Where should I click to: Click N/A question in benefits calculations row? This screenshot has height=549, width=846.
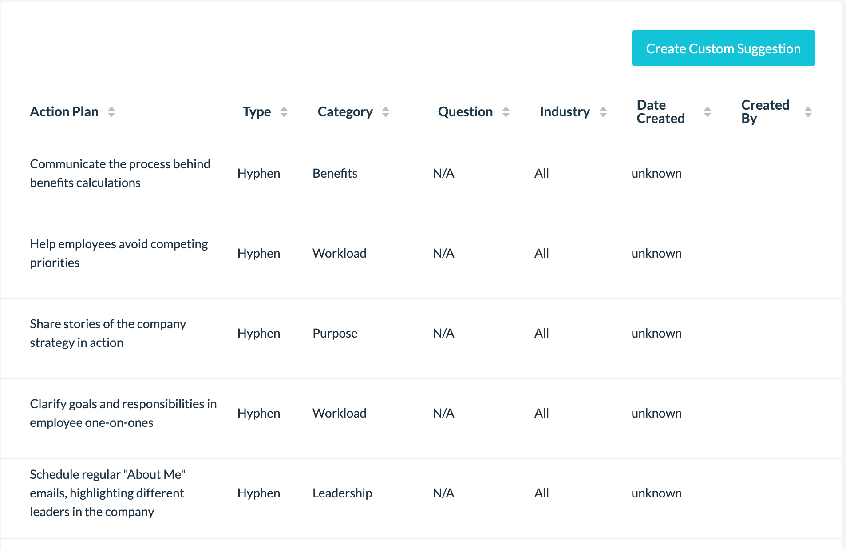tap(443, 173)
